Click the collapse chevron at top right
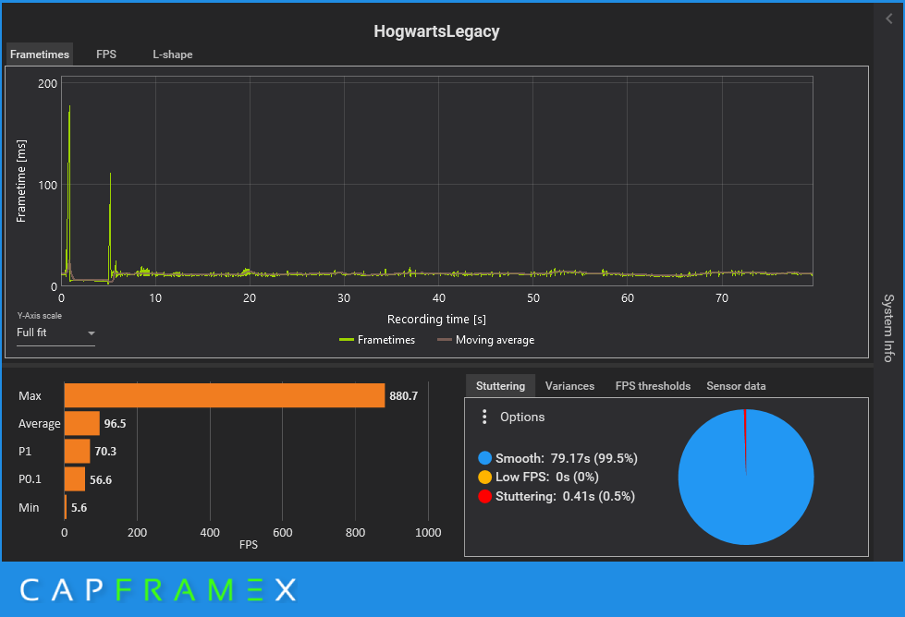 click(889, 19)
